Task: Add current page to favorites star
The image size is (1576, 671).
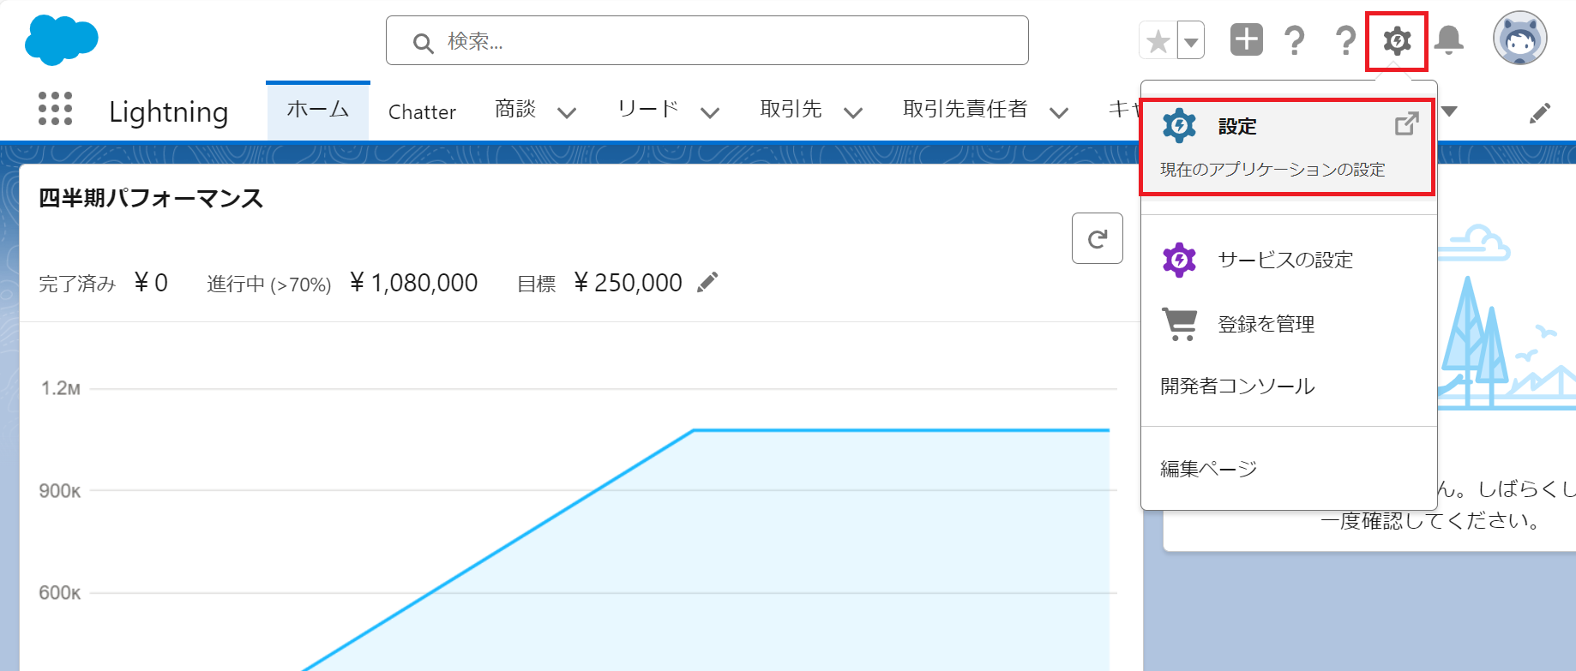Action: pos(1158,40)
